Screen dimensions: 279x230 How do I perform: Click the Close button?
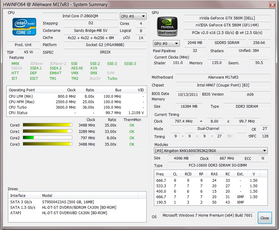[265, 218]
